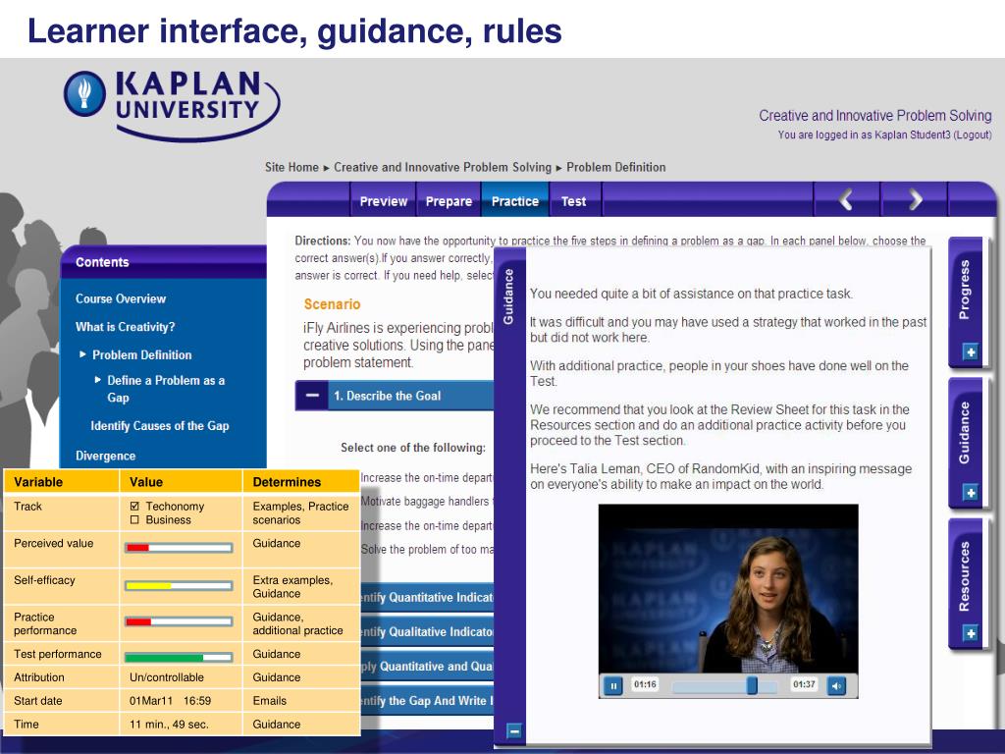Viewport: 1005px width, 754px height.
Task: Expand the Define a Problem as a Gap arrow
Action: 97,380
